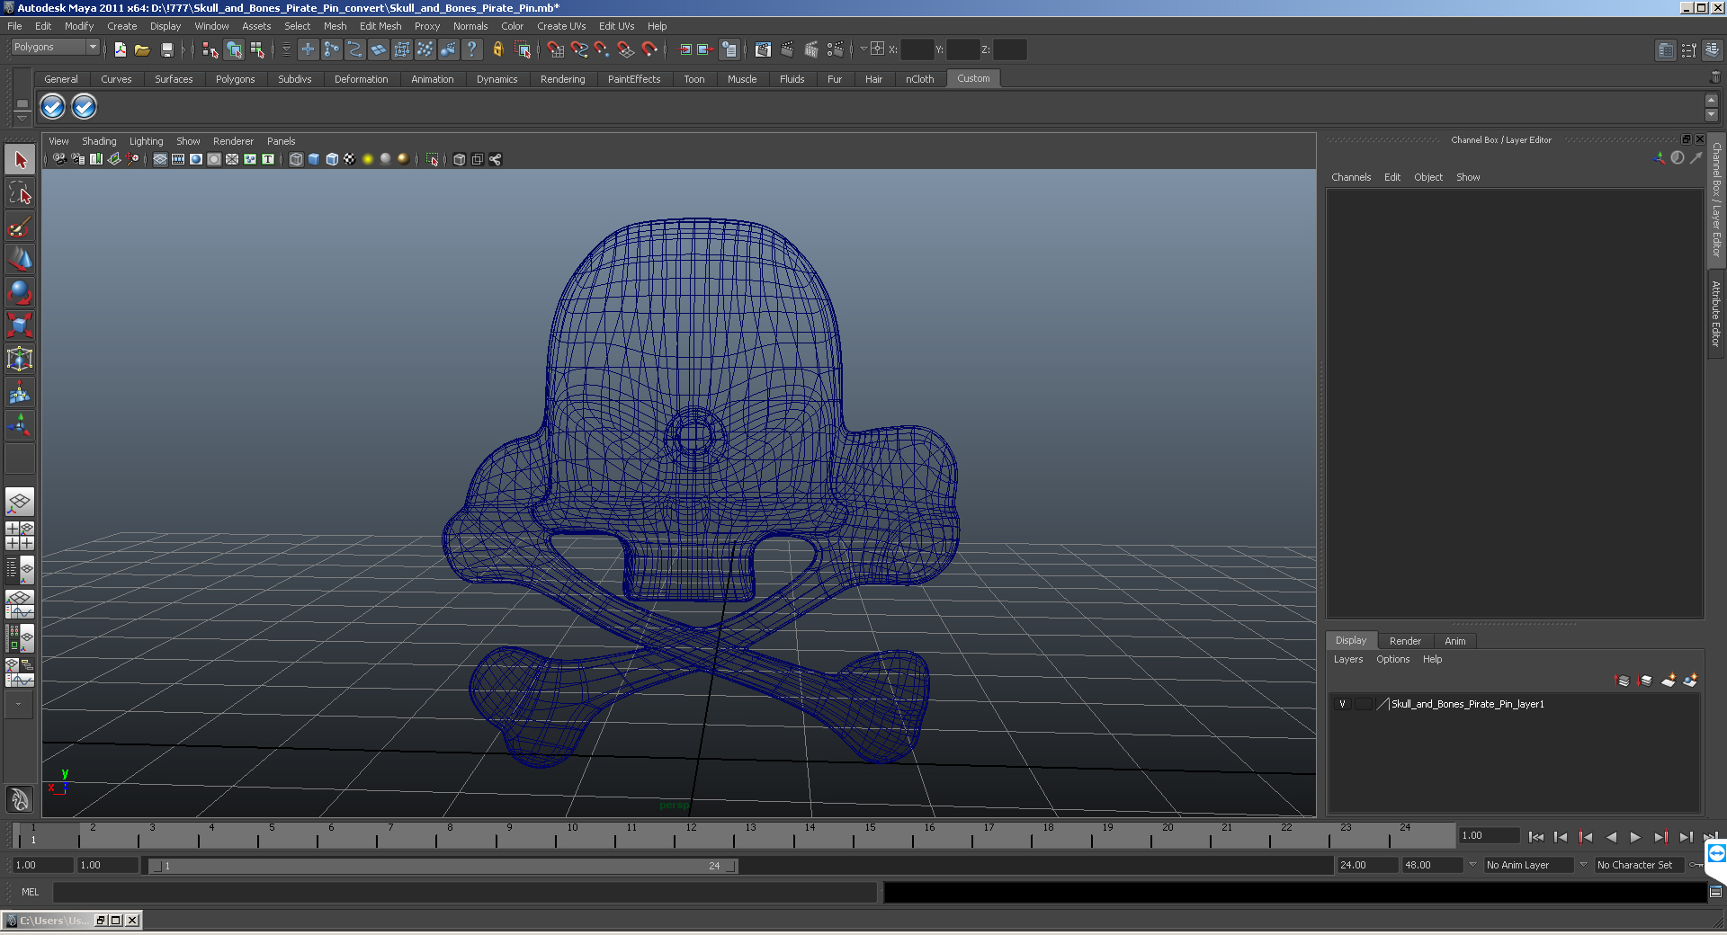Click the Layers menu in layer editor
1727x935 pixels.
(x=1347, y=659)
